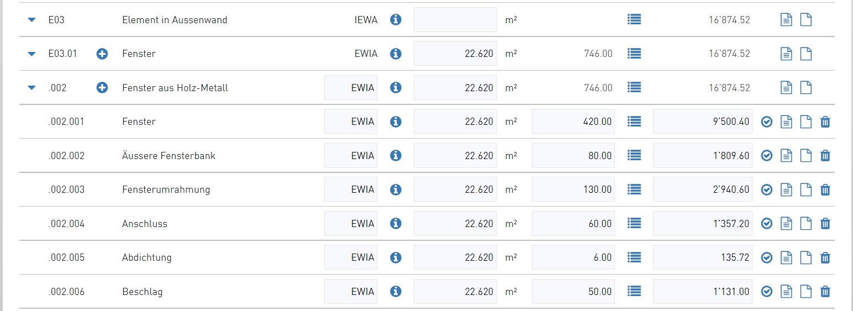Collapse the E03.01 Fenster group
The width and height of the screenshot is (853, 311).
click(31, 54)
